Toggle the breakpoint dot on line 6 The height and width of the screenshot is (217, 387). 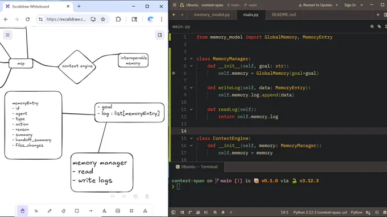click(174, 73)
